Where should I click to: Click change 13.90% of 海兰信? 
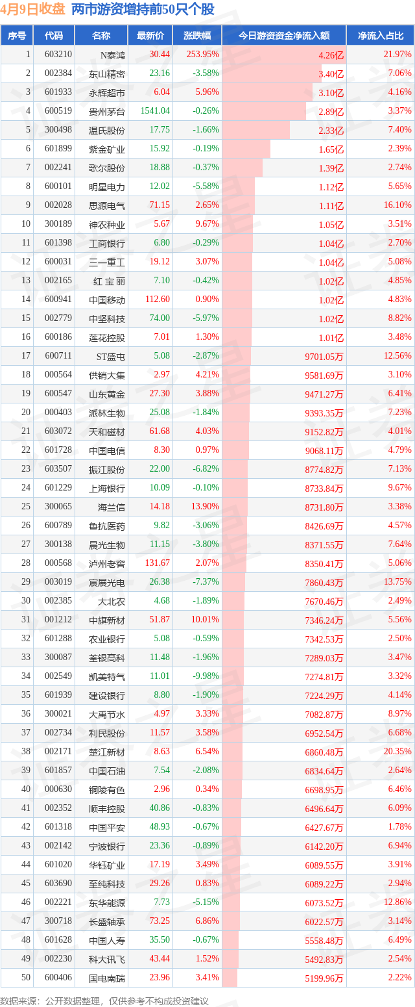pos(206,507)
